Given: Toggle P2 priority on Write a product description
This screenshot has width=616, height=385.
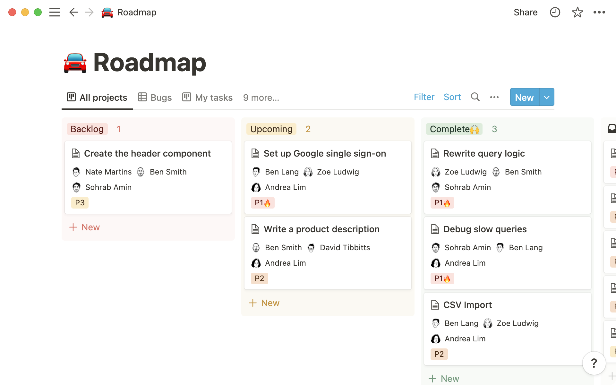Looking at the screenshot, I should pos(260,278).
